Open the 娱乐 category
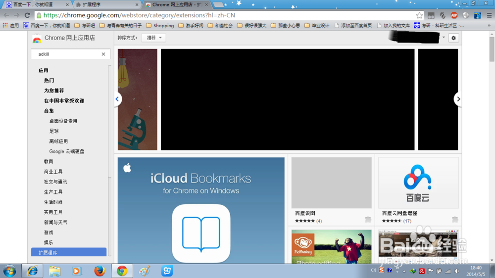The image size is (495, 278). click(49, 242)
